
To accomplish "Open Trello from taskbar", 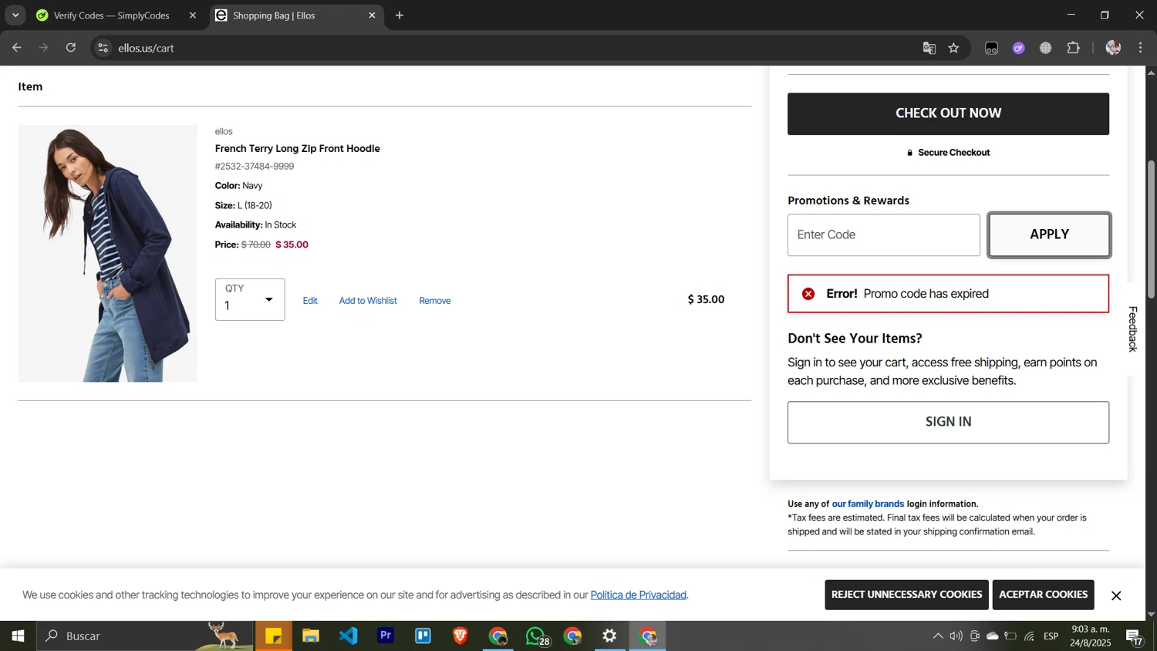I will click(x=423, y=636).
